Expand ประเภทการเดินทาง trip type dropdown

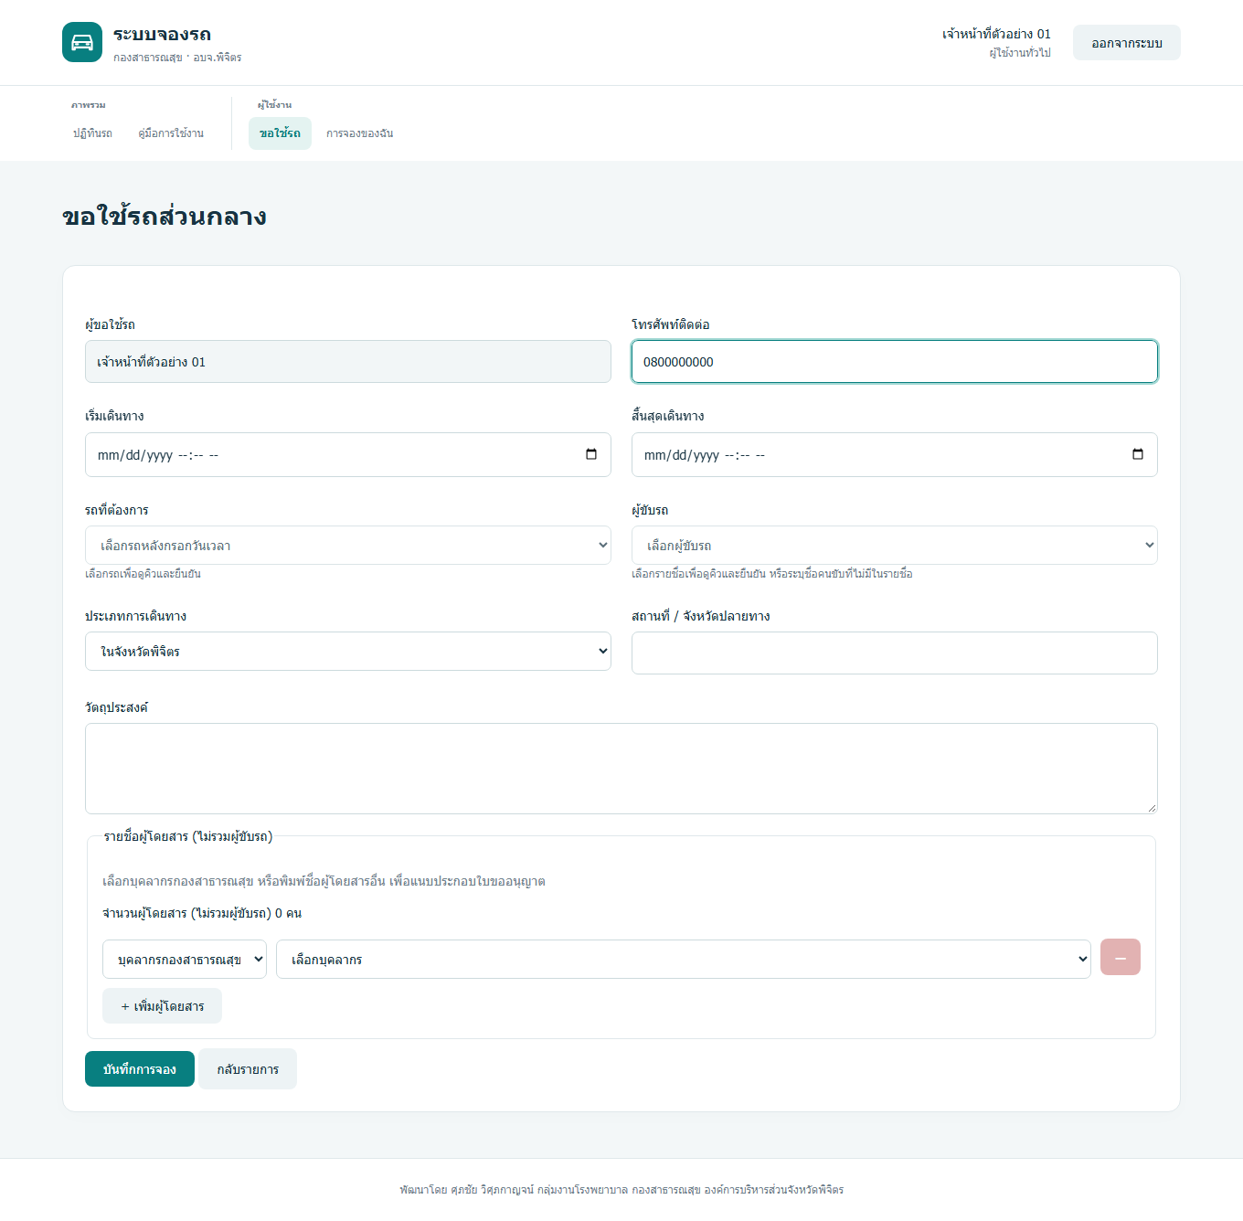(348, 651)
